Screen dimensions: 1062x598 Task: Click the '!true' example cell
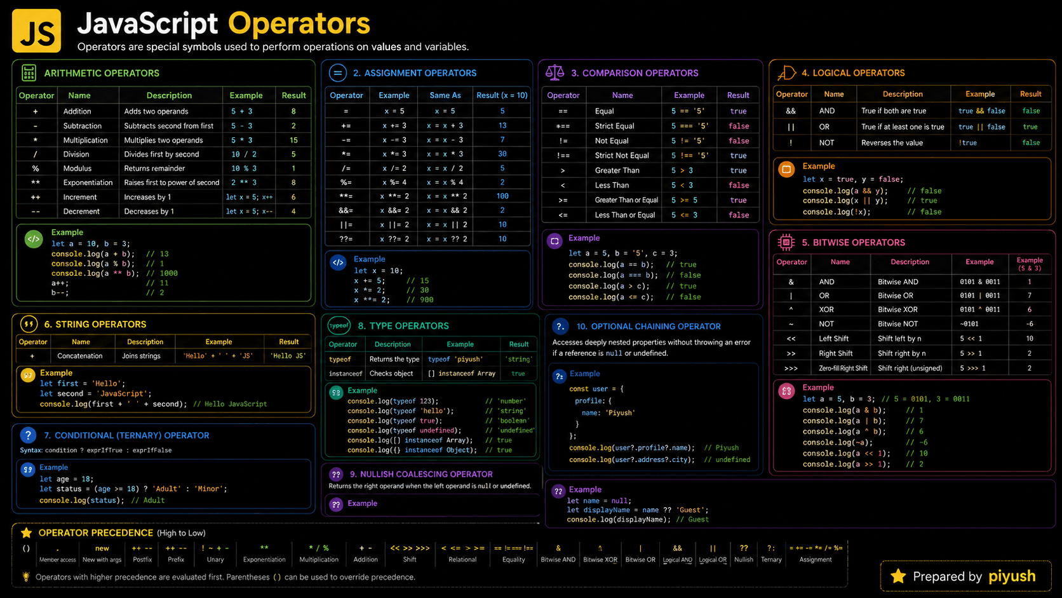click(967, 143)
